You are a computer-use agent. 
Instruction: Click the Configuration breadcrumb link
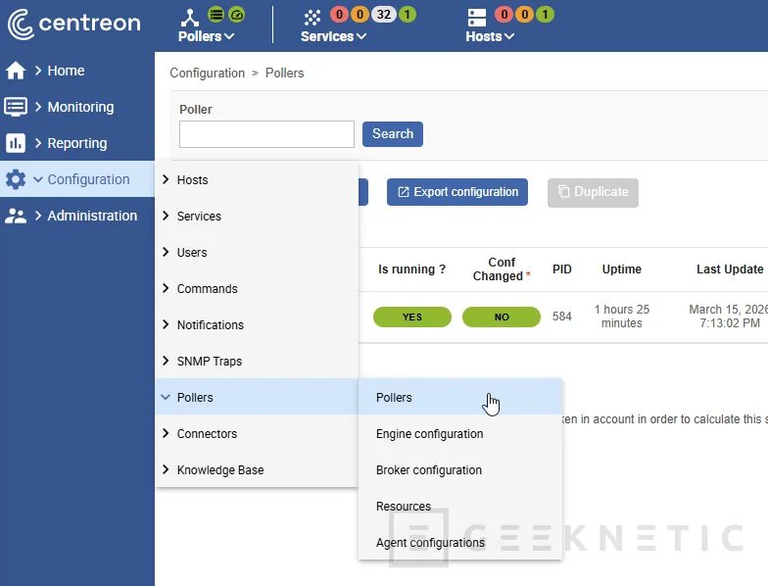click(208, 73)
